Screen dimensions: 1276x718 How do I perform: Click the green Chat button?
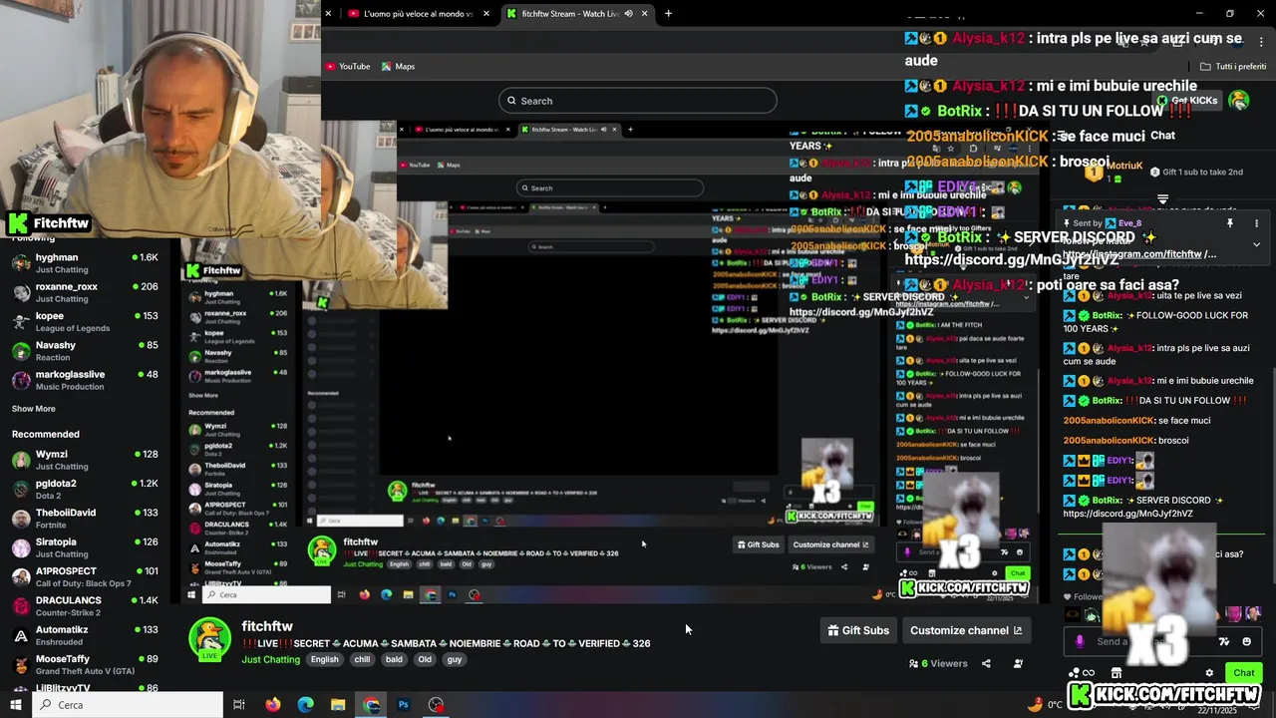point(1243,673)
